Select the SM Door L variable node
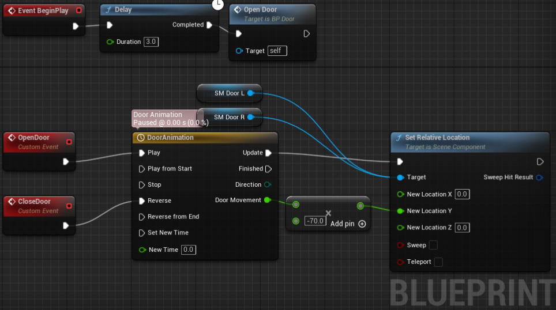Screen dimensions: 556x310 coord(230,93)
